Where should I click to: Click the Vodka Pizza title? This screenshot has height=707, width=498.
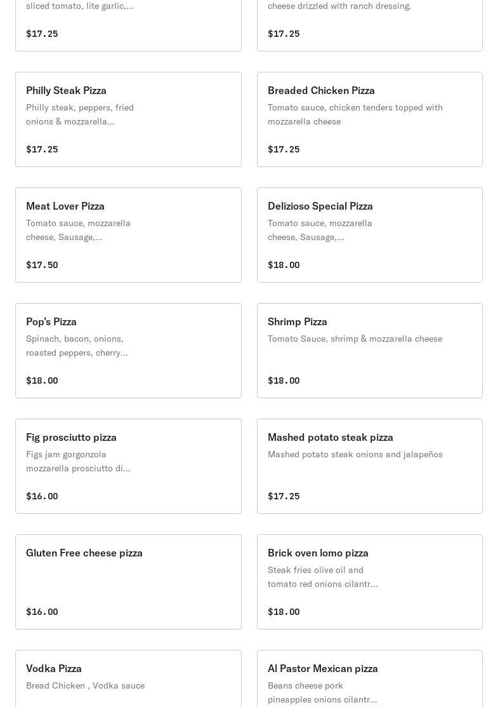54,668
